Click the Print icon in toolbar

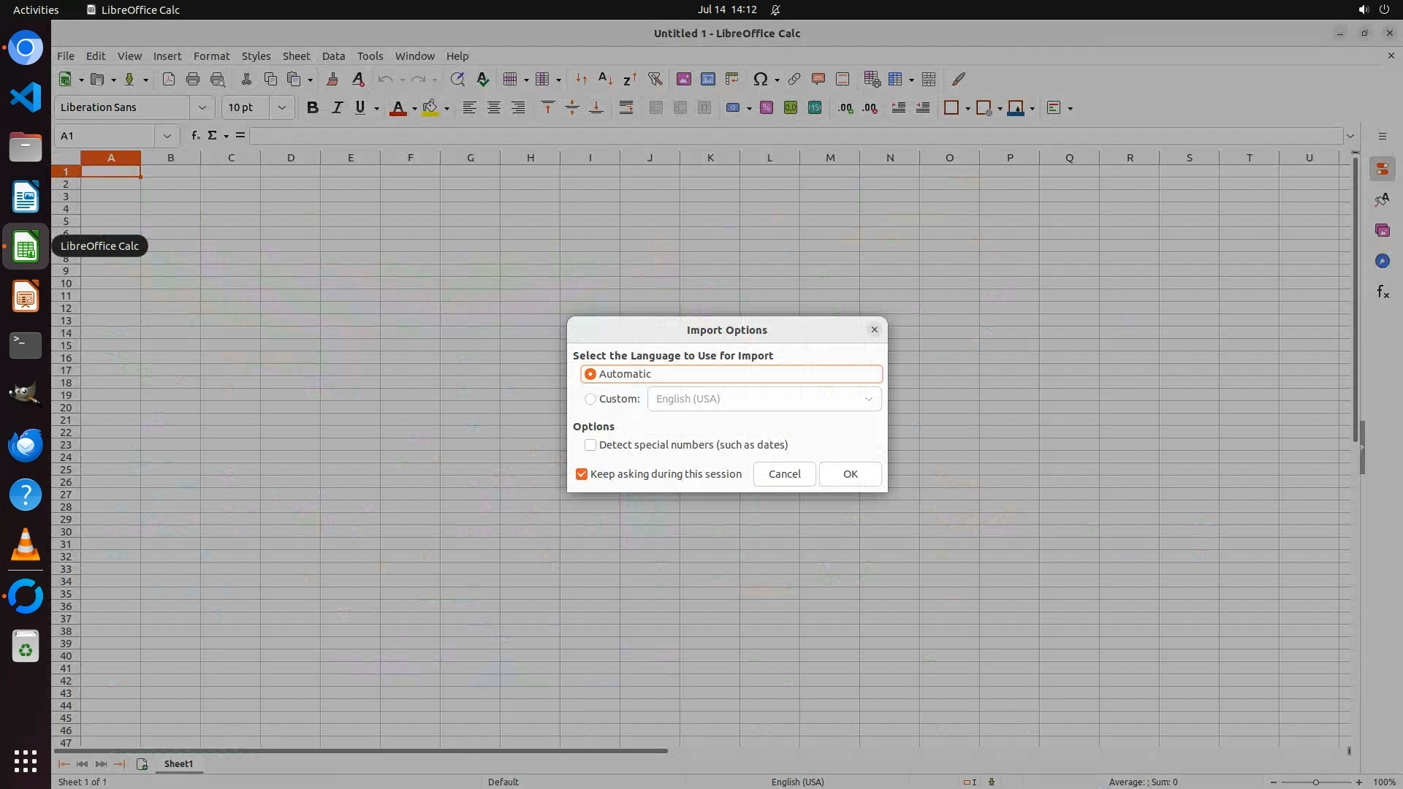(193, 79)
